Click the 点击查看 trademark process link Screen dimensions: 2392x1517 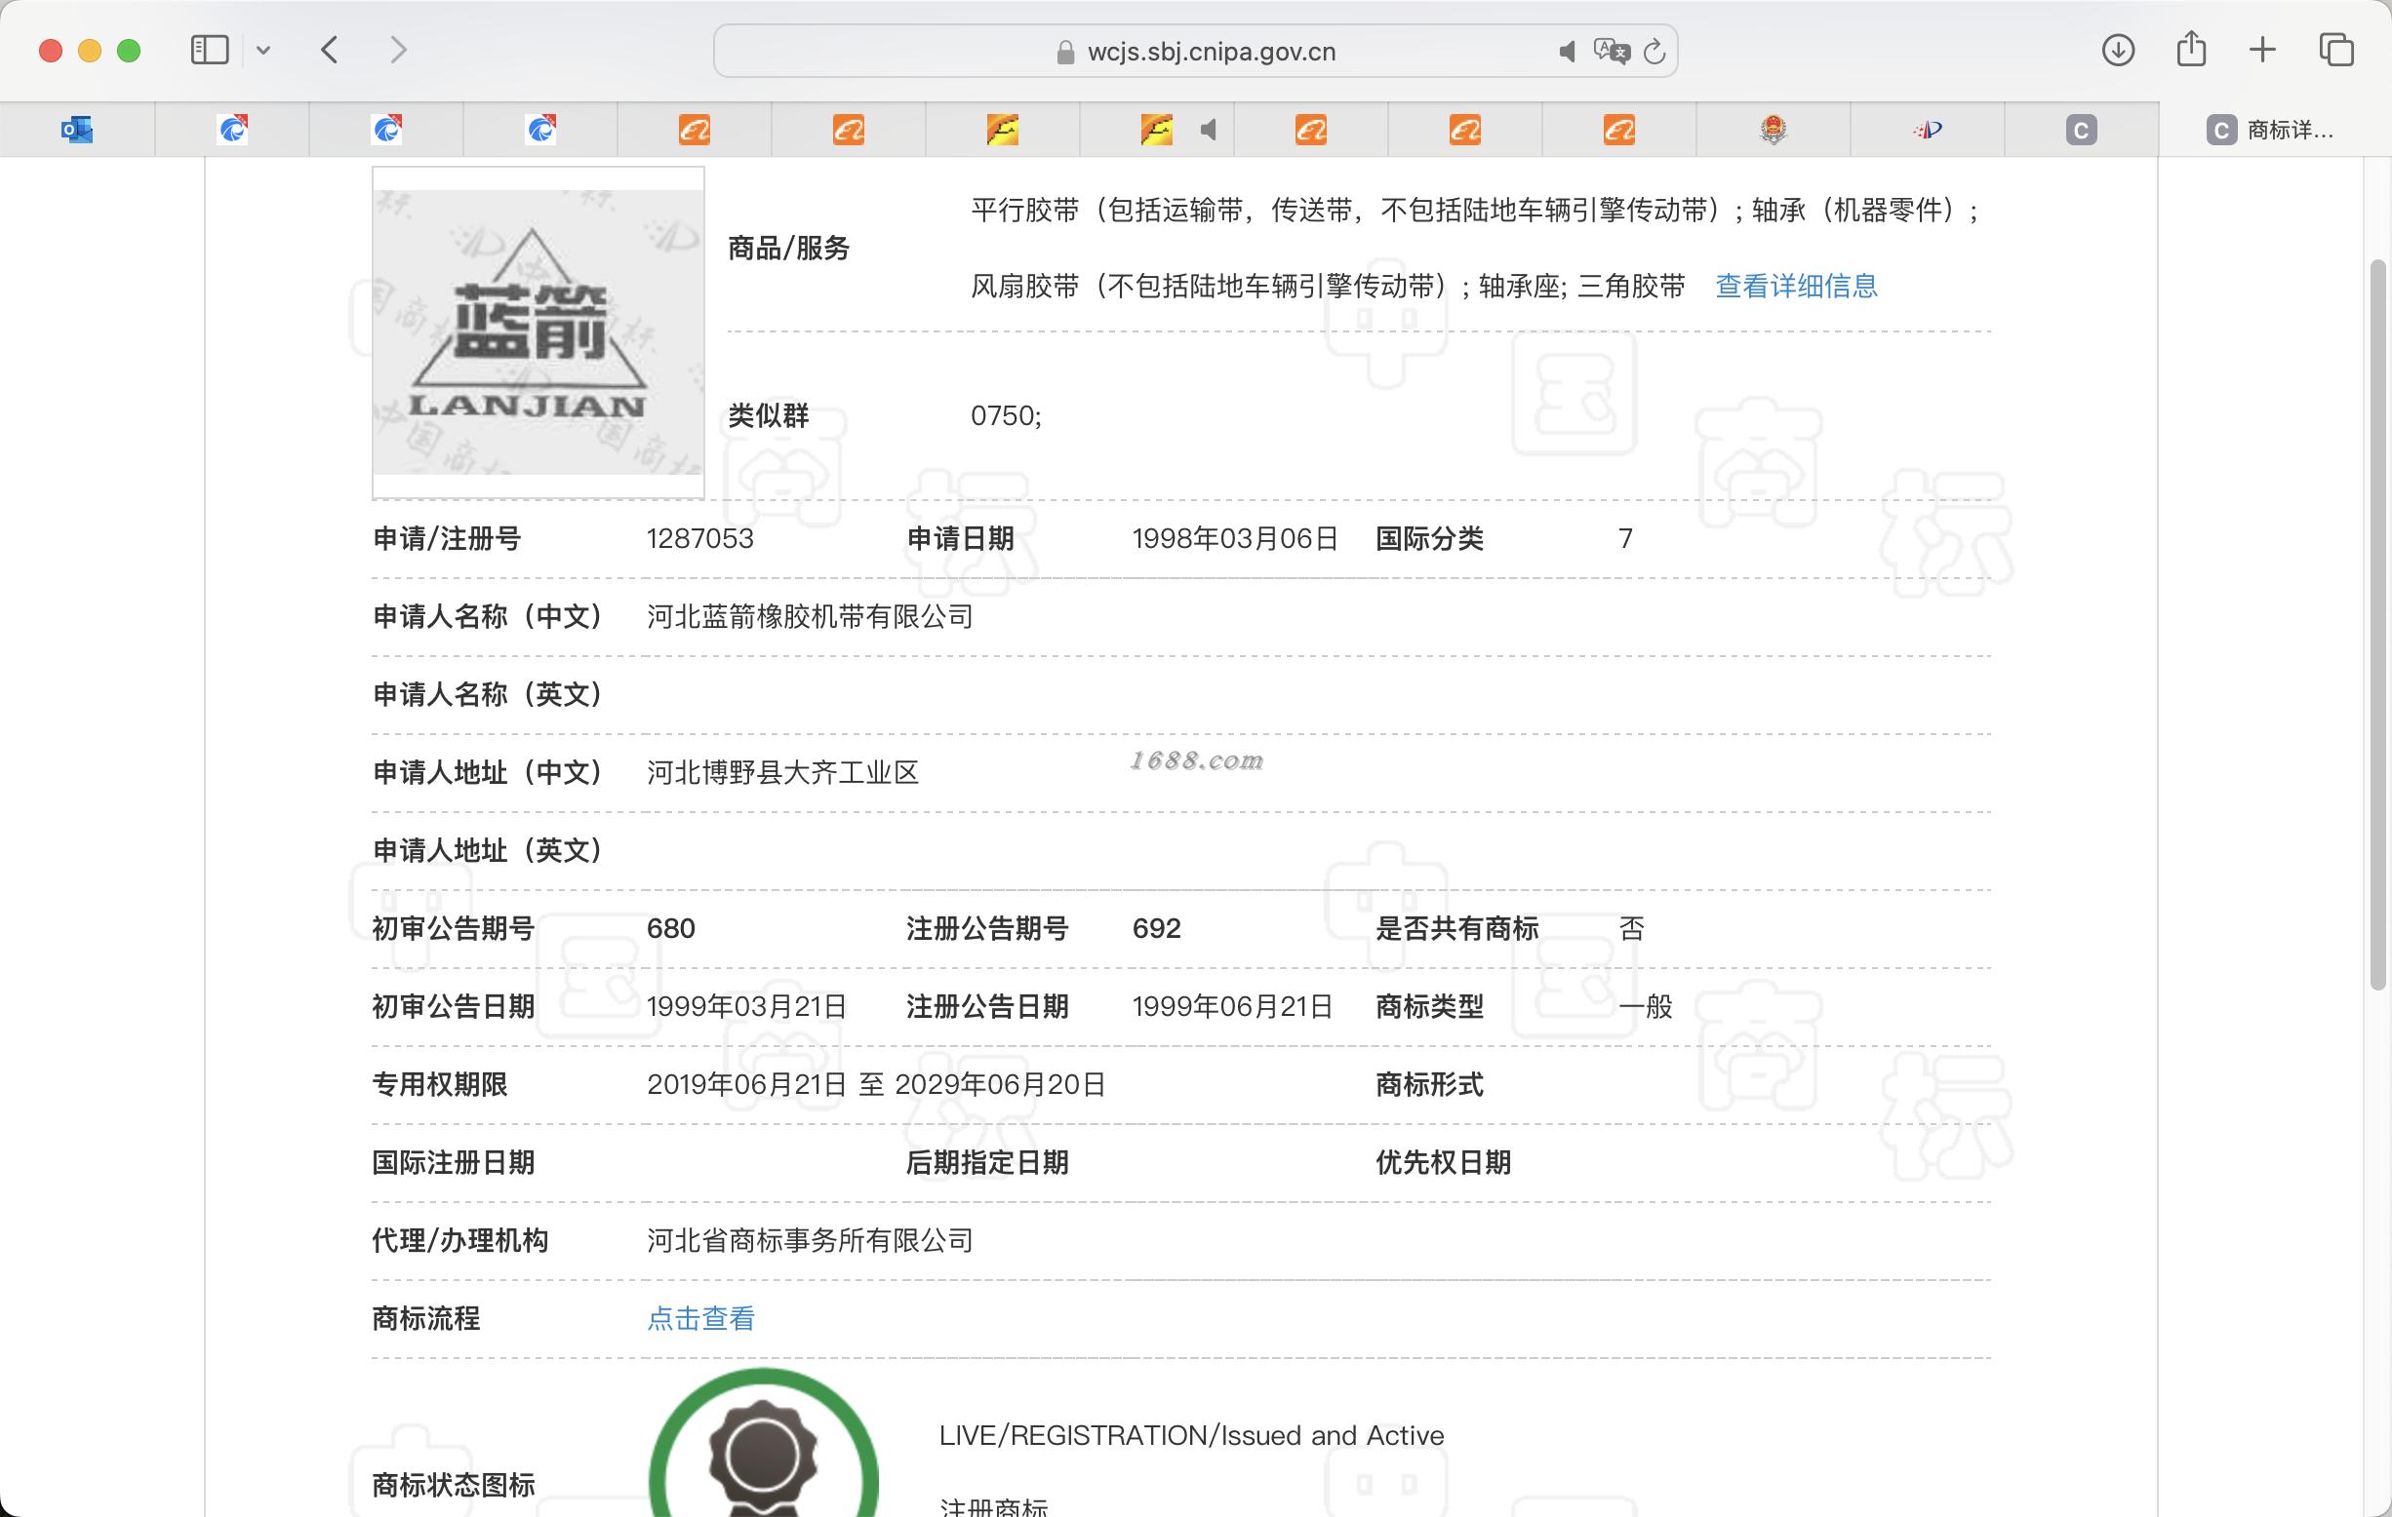[700, 1318]
